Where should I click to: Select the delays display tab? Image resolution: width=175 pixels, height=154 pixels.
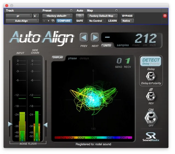(x=84, y=58)
